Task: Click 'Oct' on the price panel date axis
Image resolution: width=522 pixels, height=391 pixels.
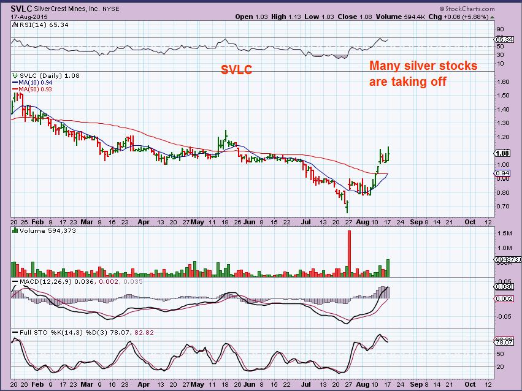Action: point(470,222)
